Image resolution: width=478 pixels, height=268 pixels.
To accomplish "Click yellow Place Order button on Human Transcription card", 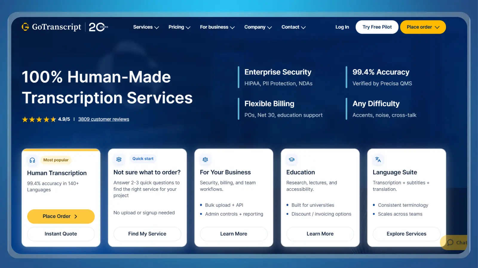I will pos(61,216).
